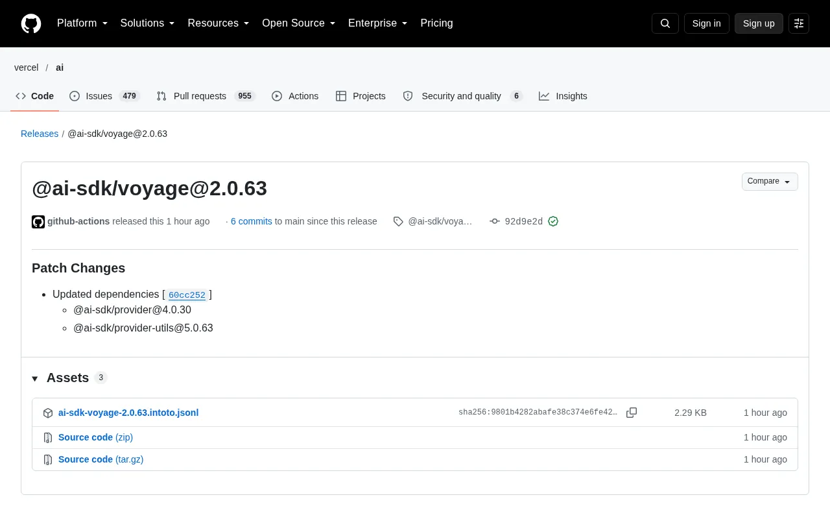Open the Resources dropdown
The image size is (830, 519).
[219, 23]
